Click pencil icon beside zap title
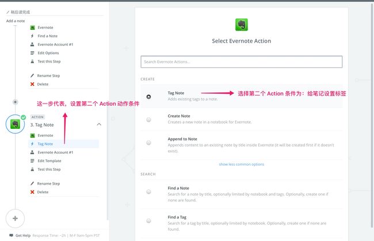Image resolution: width=374 pixels, height=241 pixels. [x=7, y=12]
